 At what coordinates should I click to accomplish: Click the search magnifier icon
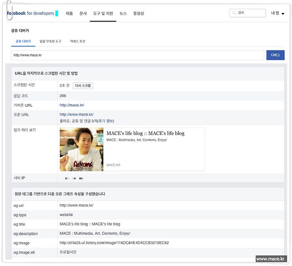234,13
